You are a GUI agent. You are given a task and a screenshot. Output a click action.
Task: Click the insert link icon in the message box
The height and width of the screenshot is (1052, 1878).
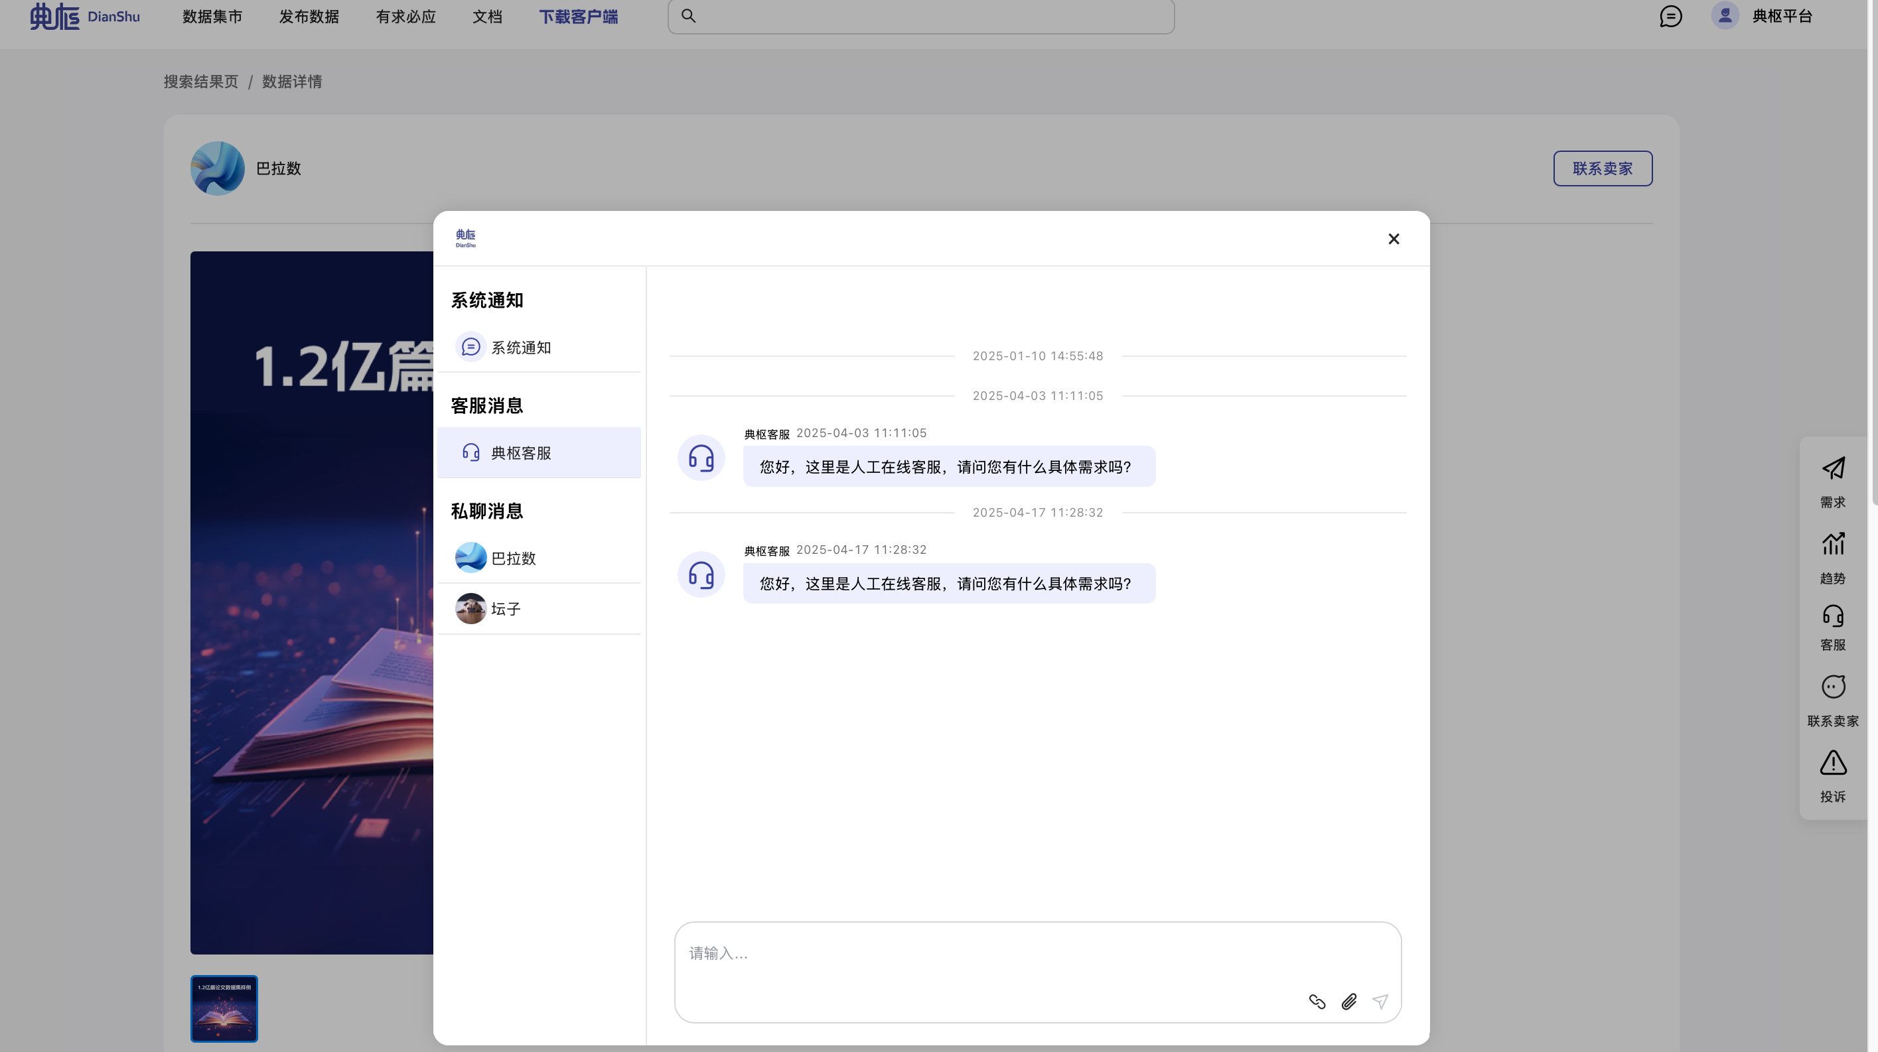[1317, 1002]
